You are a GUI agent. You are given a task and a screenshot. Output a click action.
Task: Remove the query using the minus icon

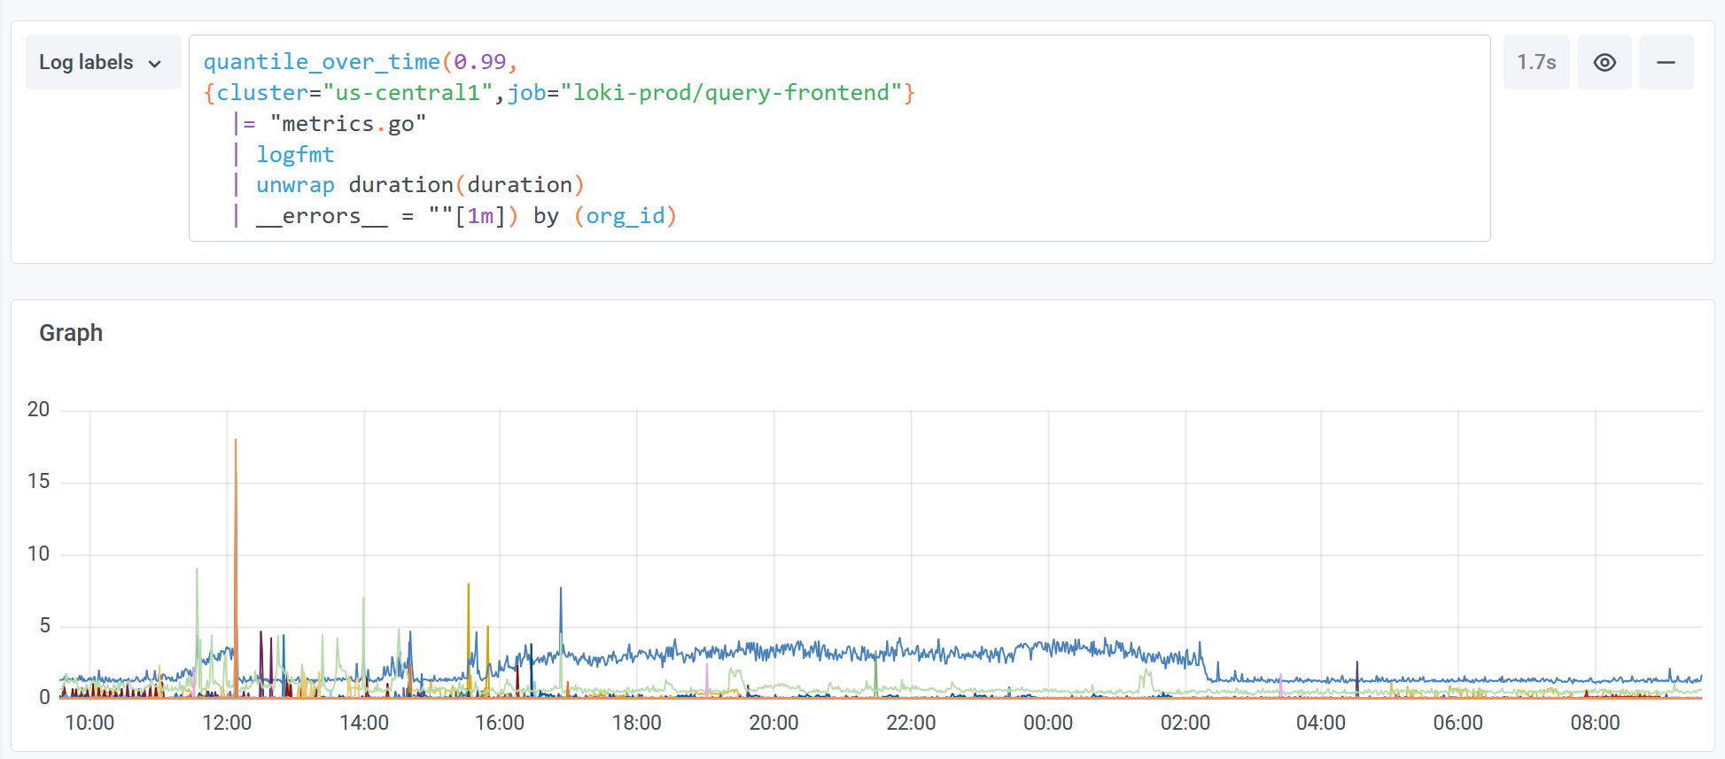point(1666,63)
